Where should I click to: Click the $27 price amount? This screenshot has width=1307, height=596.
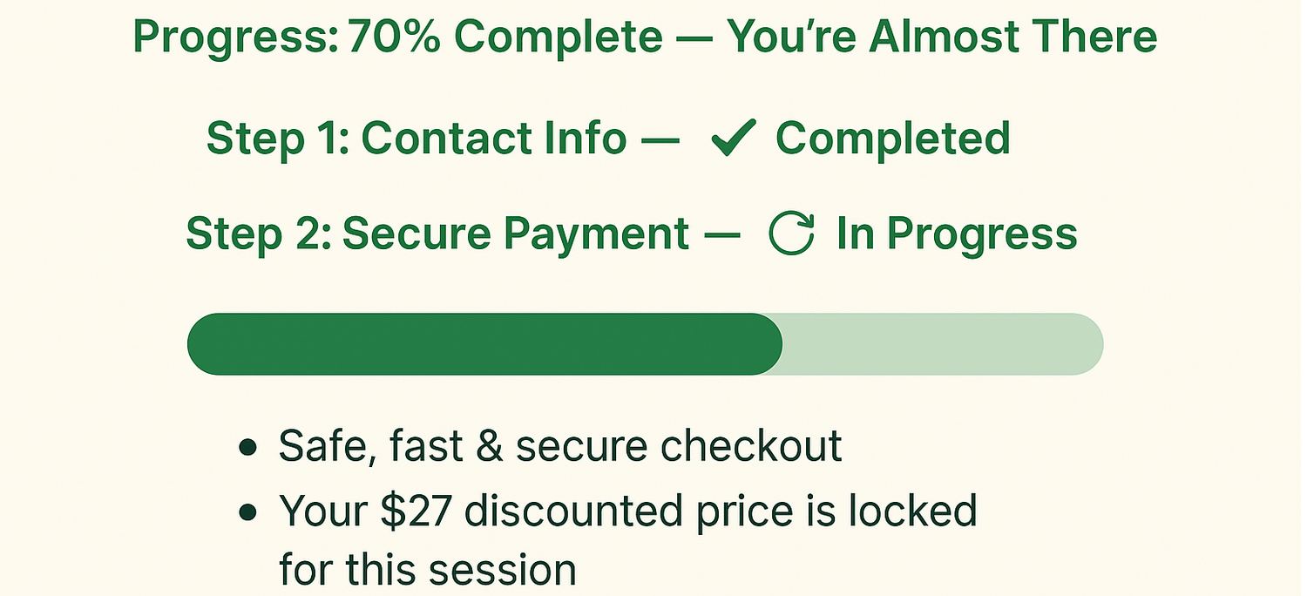tap(417, 511)
